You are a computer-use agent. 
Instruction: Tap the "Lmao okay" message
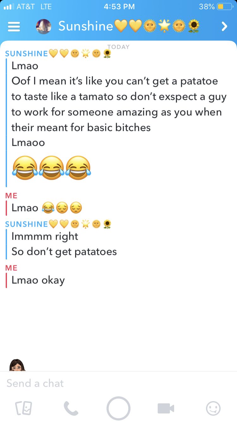coord(38,280)
